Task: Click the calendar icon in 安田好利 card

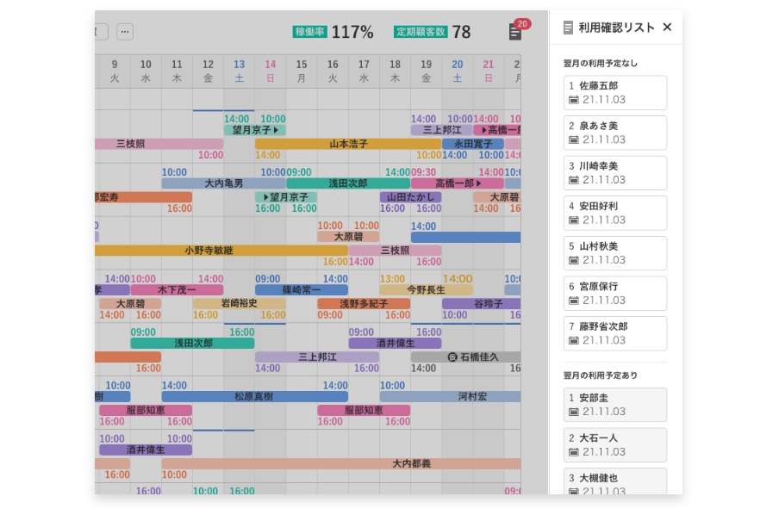Action: point(573,220)
